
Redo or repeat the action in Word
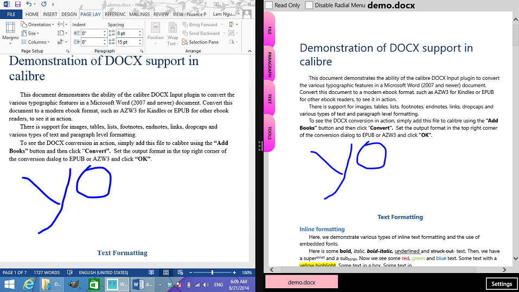[44, 4]
